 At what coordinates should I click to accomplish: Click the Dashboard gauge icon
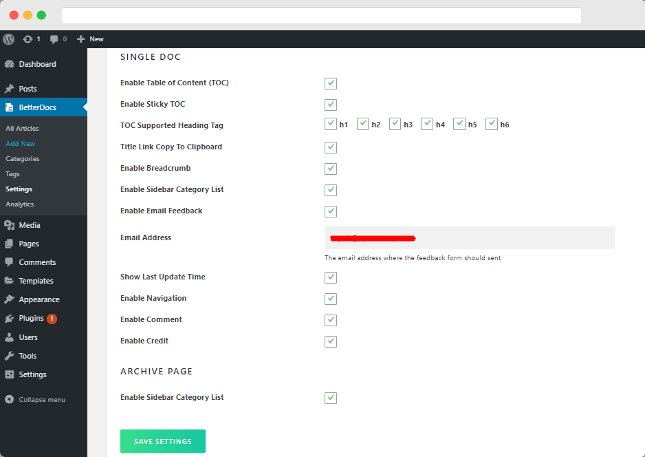tap(9, 64)
